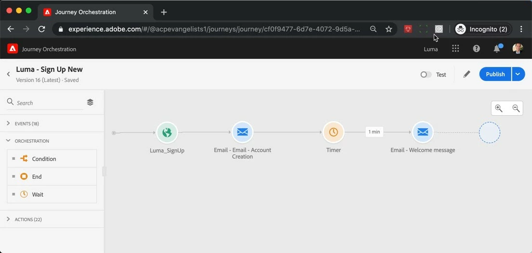Click the Luma - Sign Up New title
Image resolution: width=532 pixels, height=253 pixels.
pyautogui.click(x=49, y=69)
